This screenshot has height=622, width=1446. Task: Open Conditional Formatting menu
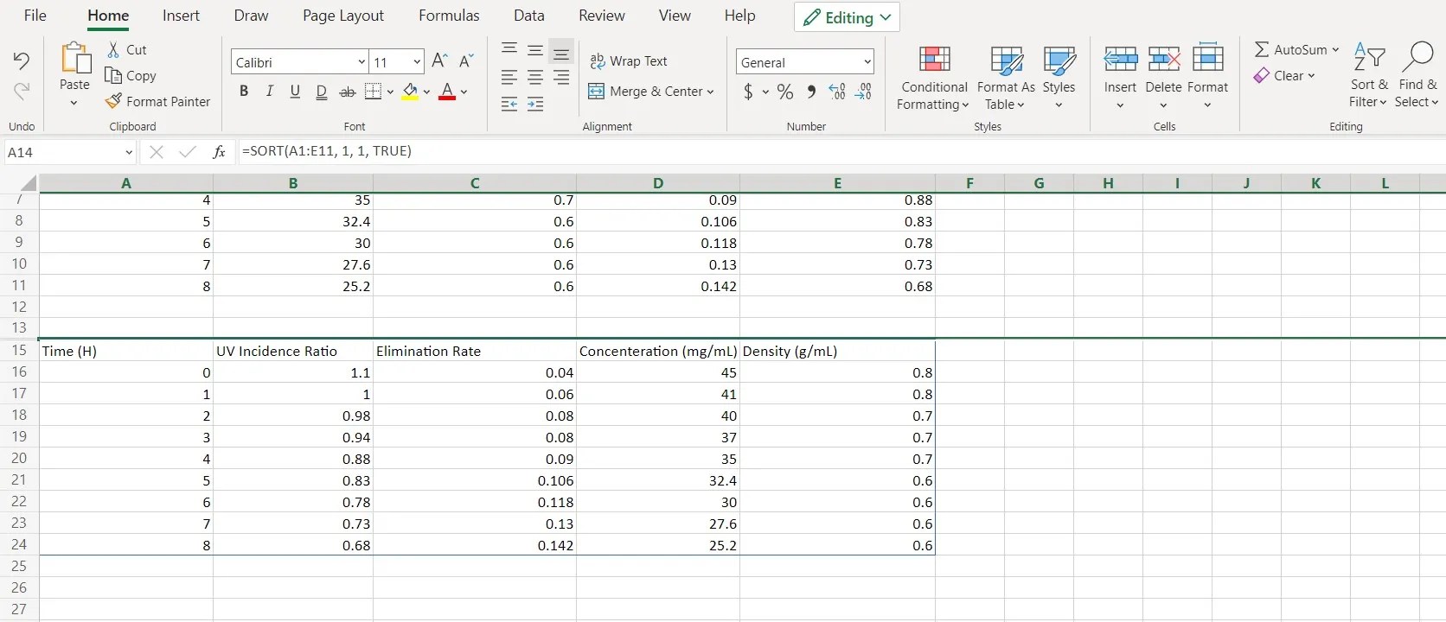(934, 78)
